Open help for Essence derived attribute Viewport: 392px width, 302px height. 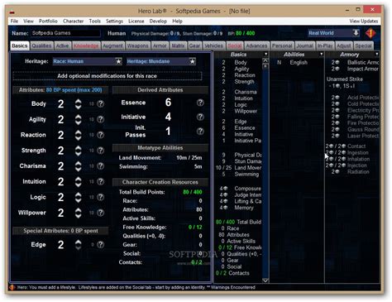[x=200, y=103]
